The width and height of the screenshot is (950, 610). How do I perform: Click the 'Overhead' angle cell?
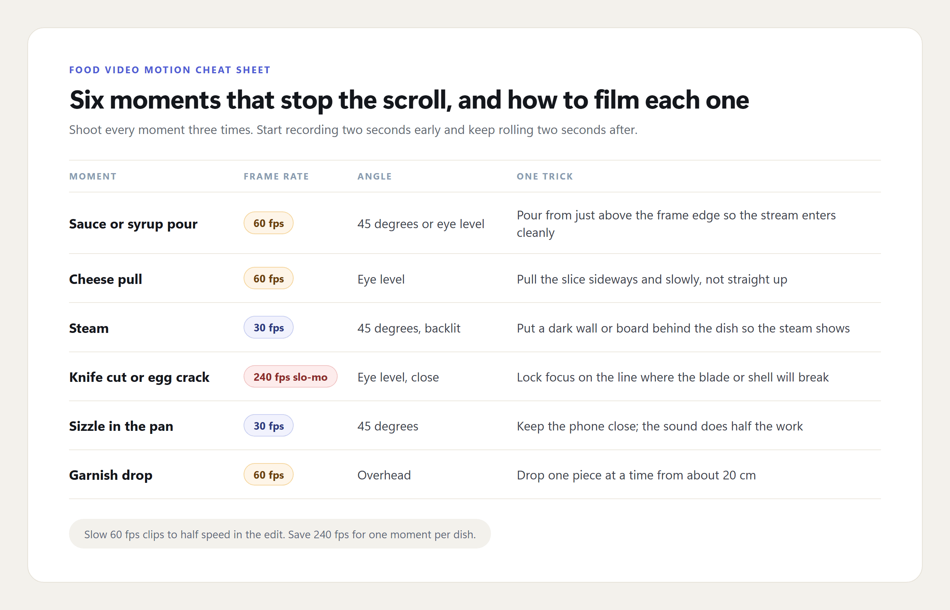pos(384,475)
